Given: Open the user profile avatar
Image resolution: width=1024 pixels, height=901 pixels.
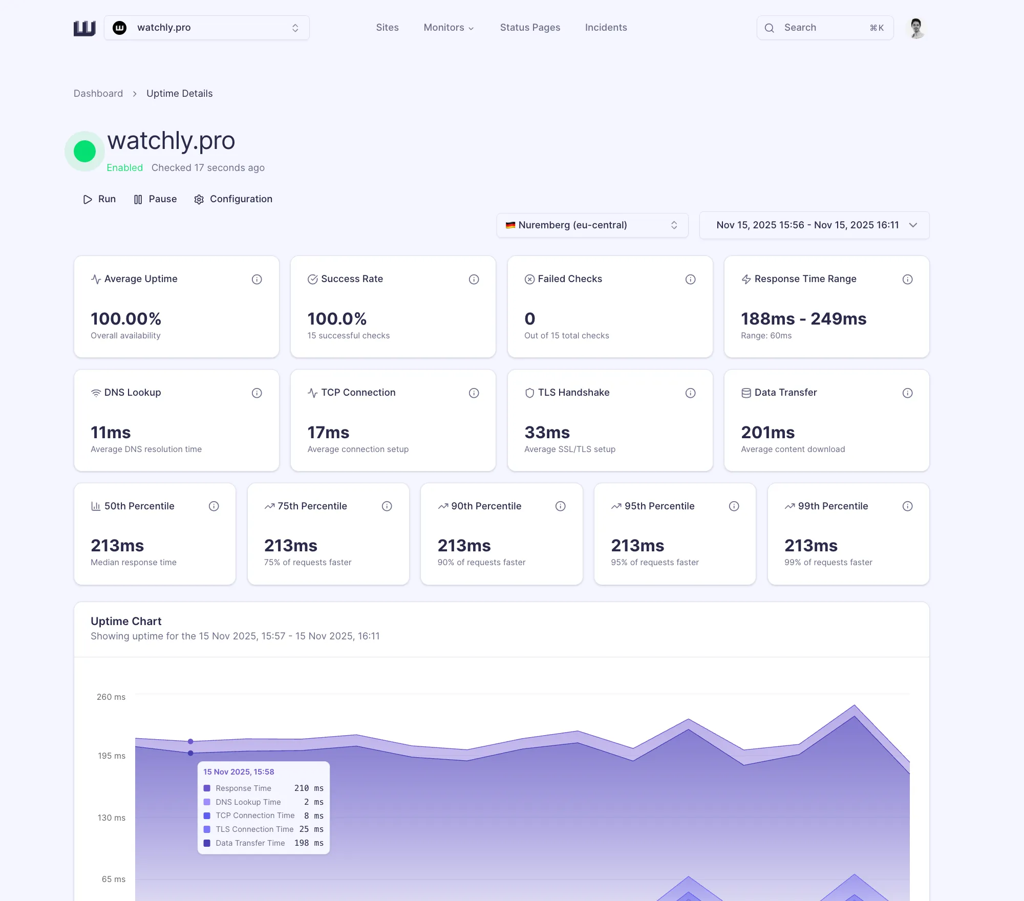Looking at the screenshot, I should [916, 28].
